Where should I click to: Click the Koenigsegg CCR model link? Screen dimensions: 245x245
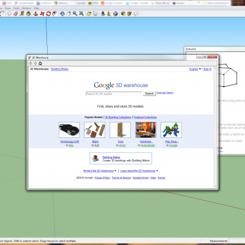(x=70, y=142)
